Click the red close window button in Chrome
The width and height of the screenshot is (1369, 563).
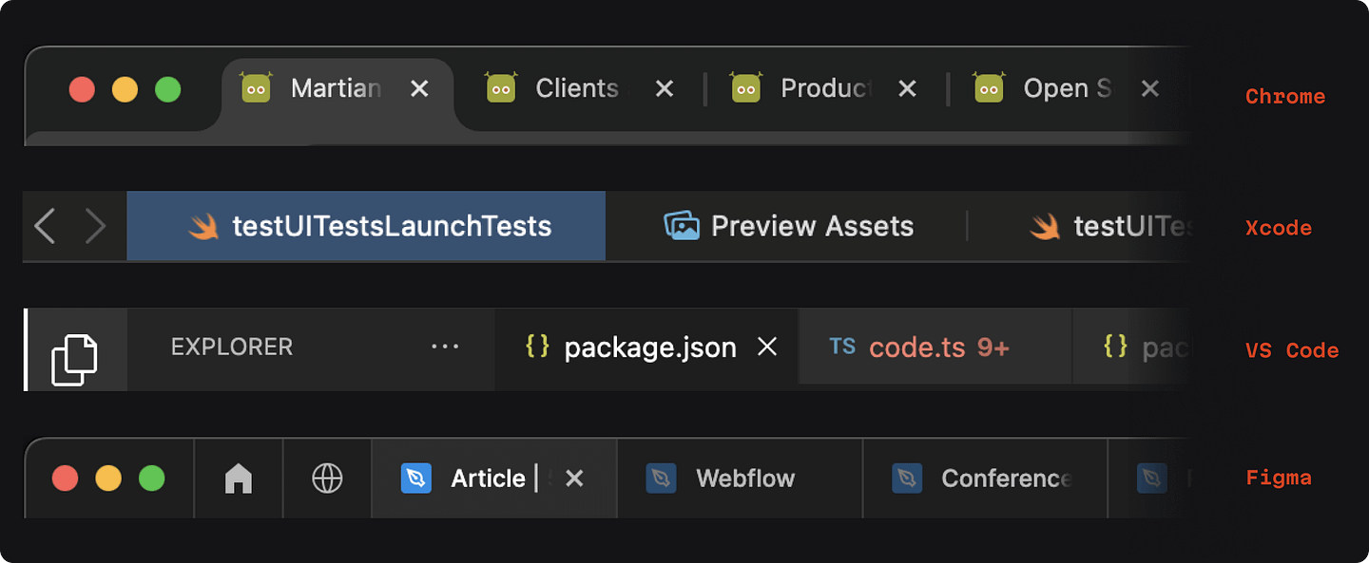(82, 89)
